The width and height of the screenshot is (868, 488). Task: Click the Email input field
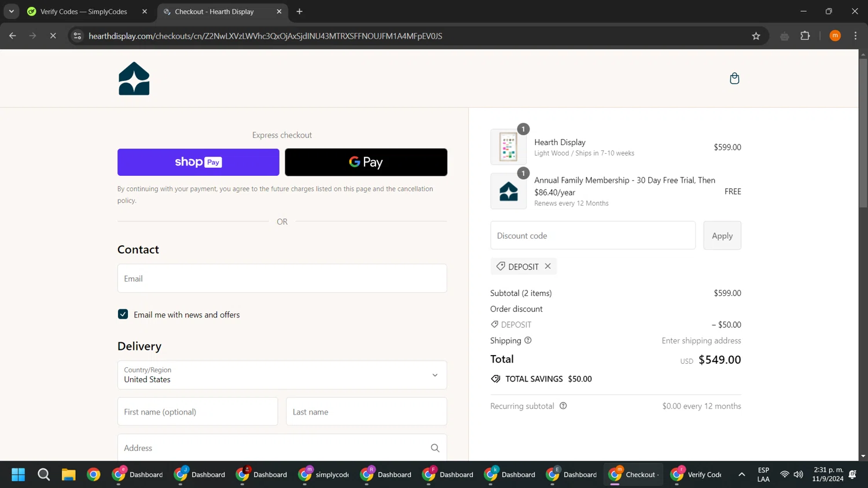pyautogui.click(x=282, y=278)
